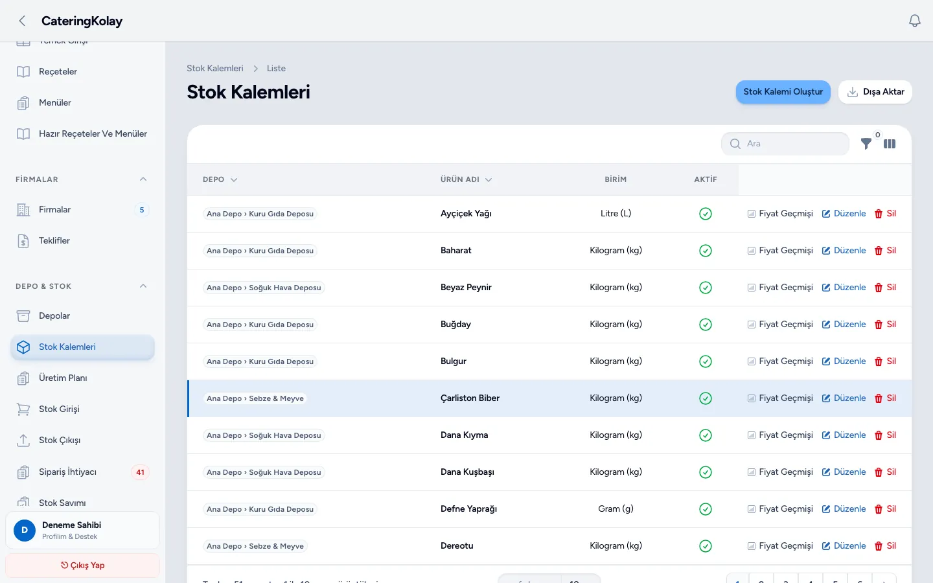Toggle the active checkmark for Beyaz Peynir

[706, 288]
